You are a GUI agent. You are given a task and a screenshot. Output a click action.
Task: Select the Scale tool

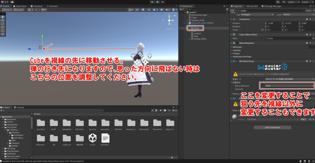(x=2, y=27)
